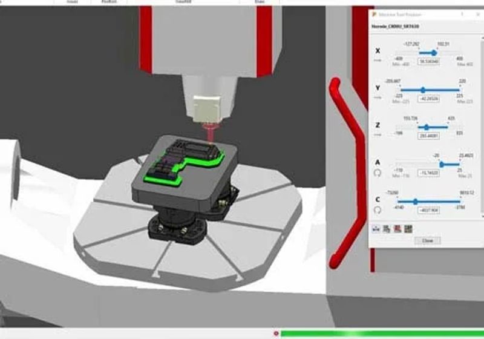Adjust the A axis rotation slider

(442, 165)
